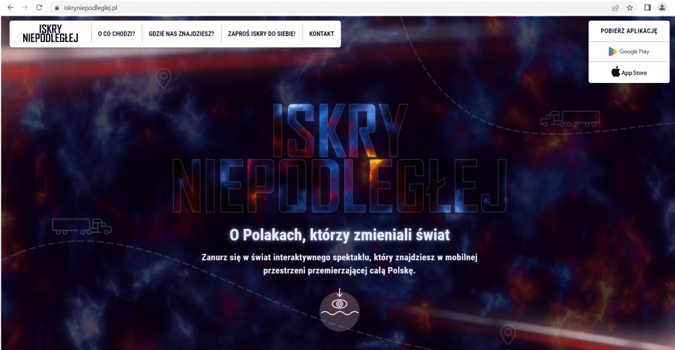Screen dimensions: 675x350
Task: Click the truck icon on the left
Action: point(82,226)
